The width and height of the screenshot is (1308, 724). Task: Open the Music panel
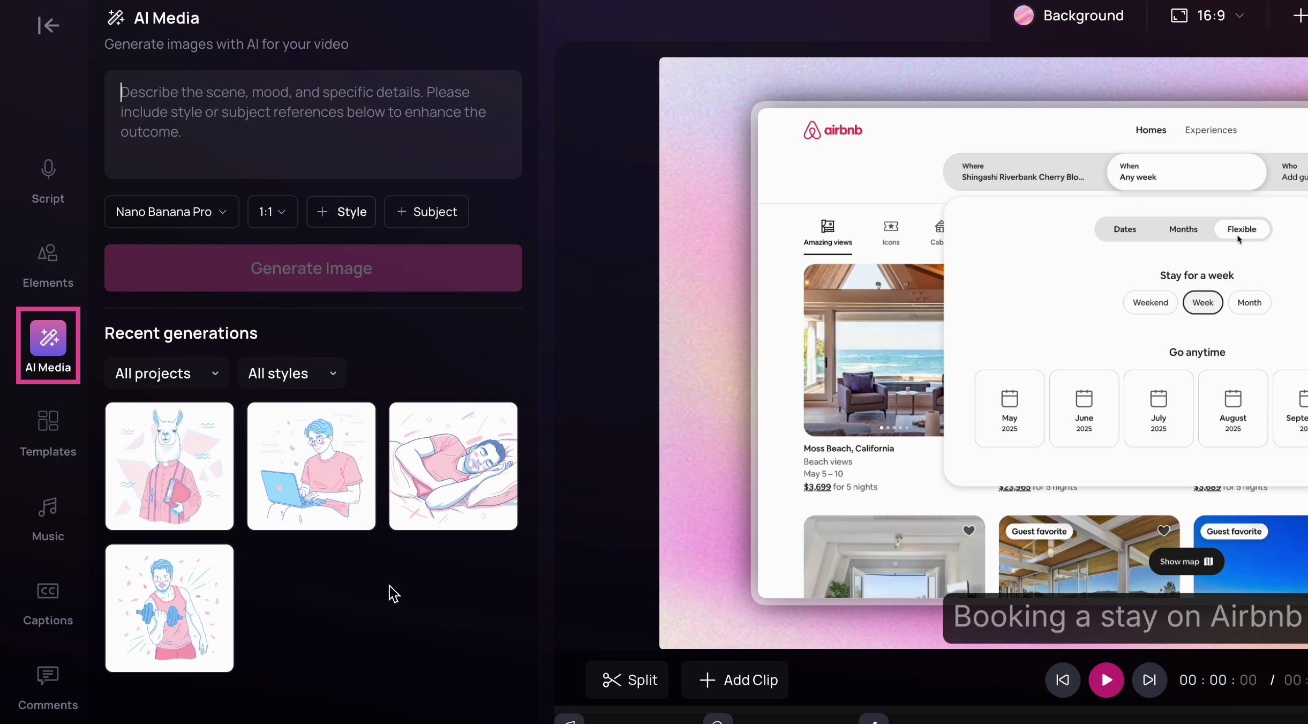point(48,518)
